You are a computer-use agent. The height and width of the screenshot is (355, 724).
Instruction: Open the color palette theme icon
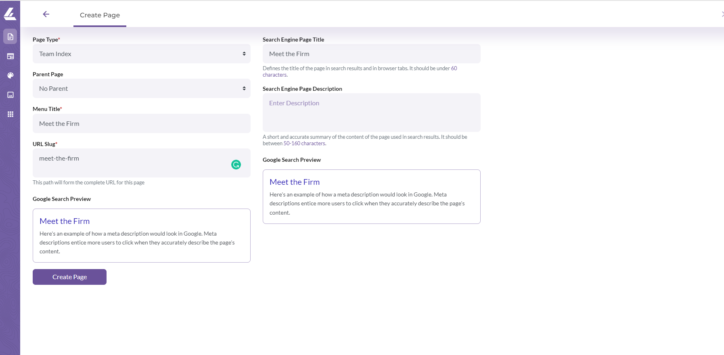pos(10,75)
